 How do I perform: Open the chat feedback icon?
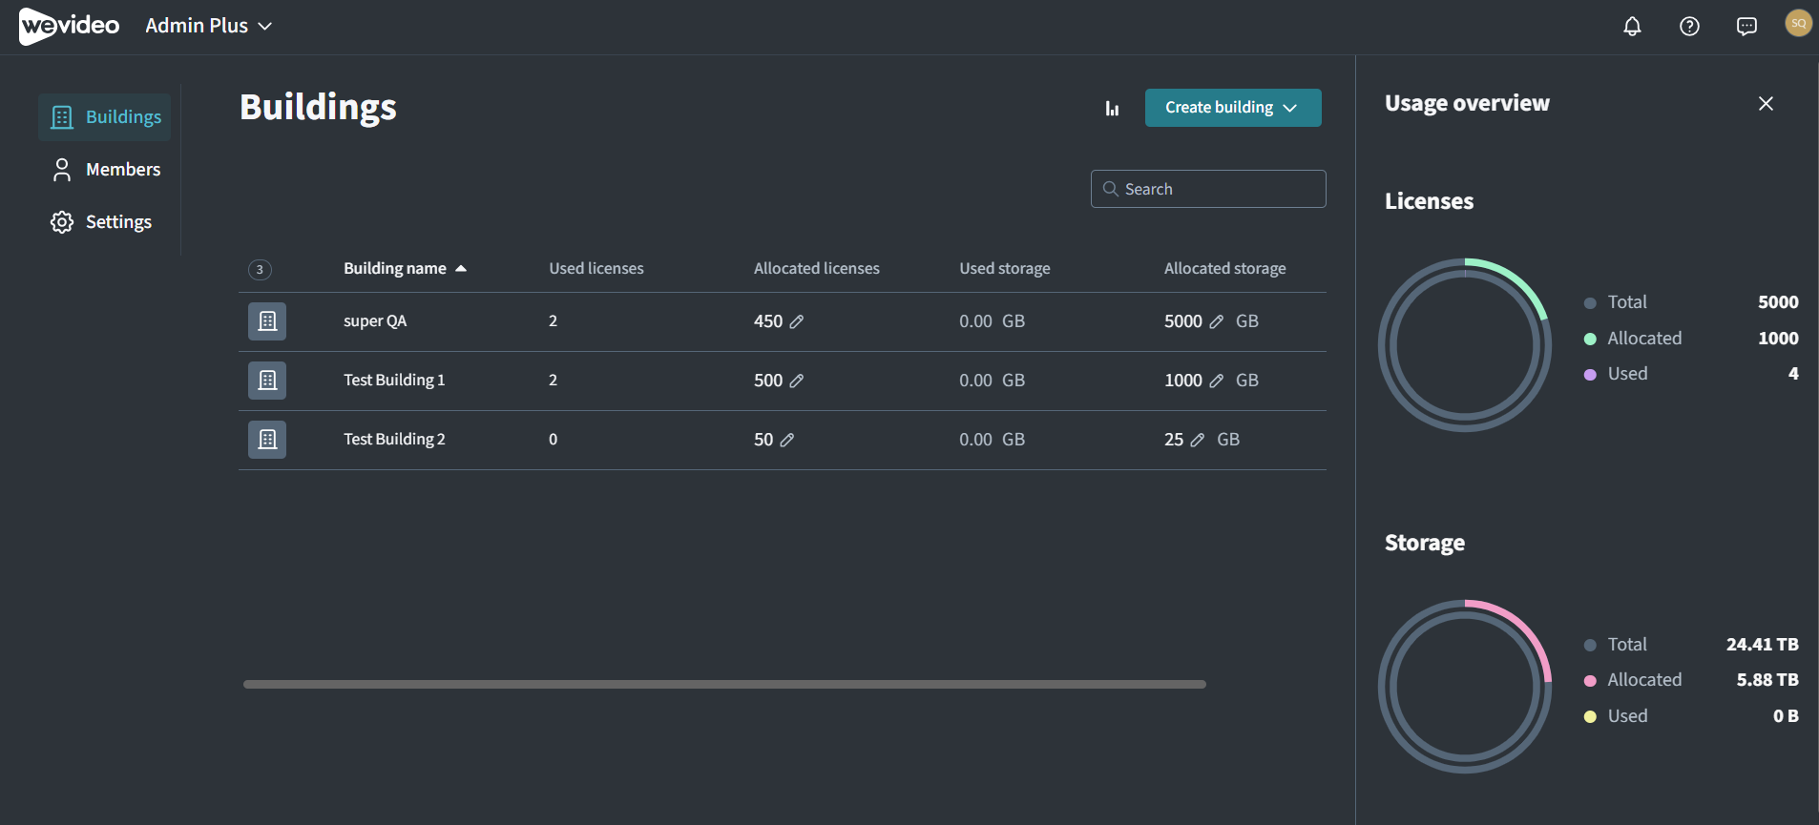[x=1746, y=27]
